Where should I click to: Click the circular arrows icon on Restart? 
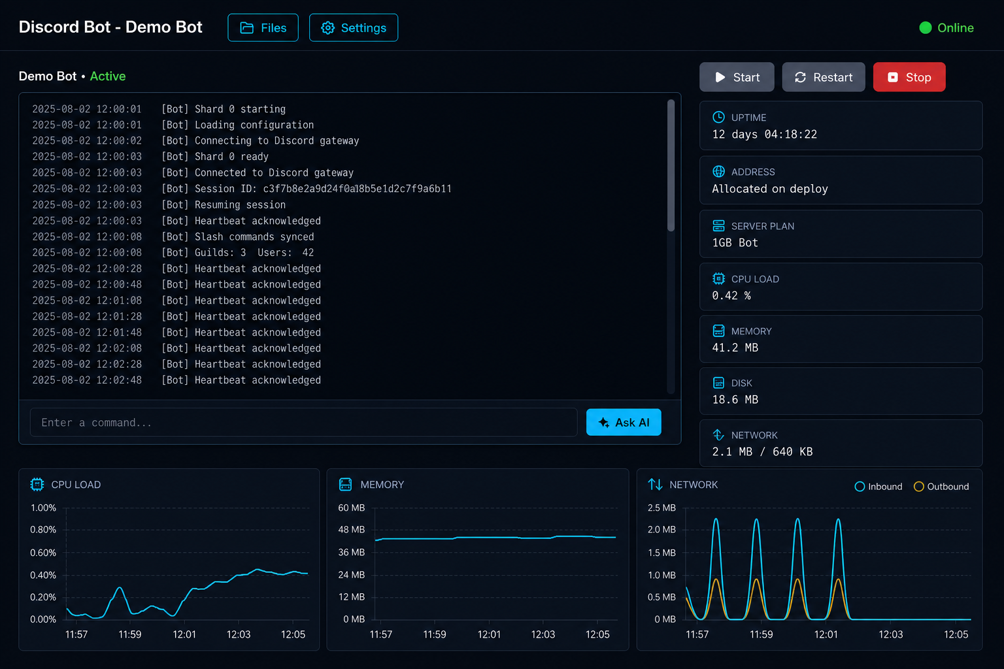coord(800,77)
